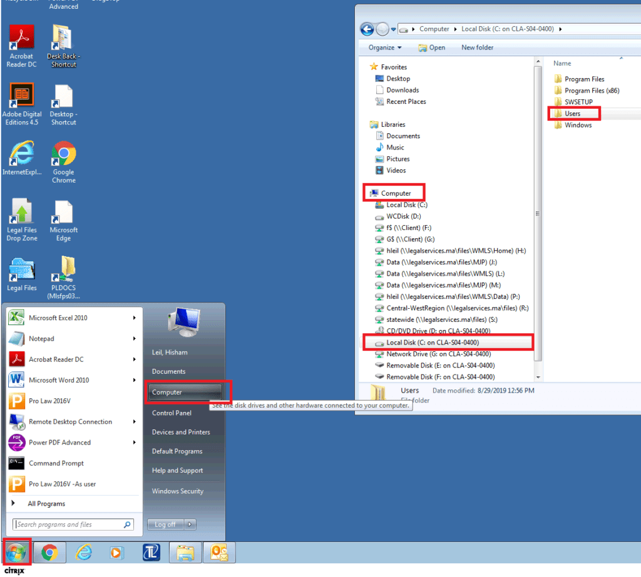Click the New folder button
Image resolution: width=641 pixels, height=577 pixels.
[x=477, y=48]
